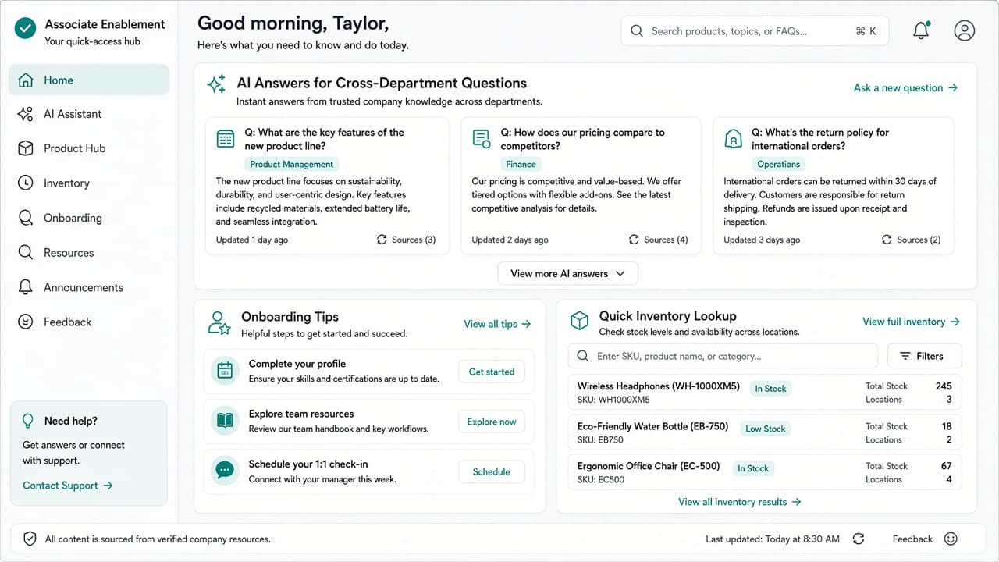Click the refresh icon next to Last updated

pyautogui.click(x=859, y=539)
